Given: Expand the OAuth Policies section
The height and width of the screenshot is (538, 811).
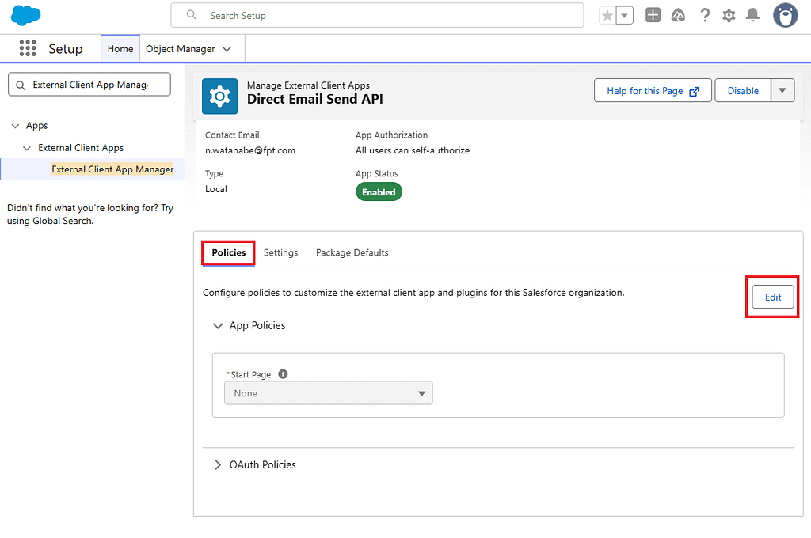Looking at the screenshot, I should (x=218, y=464).
